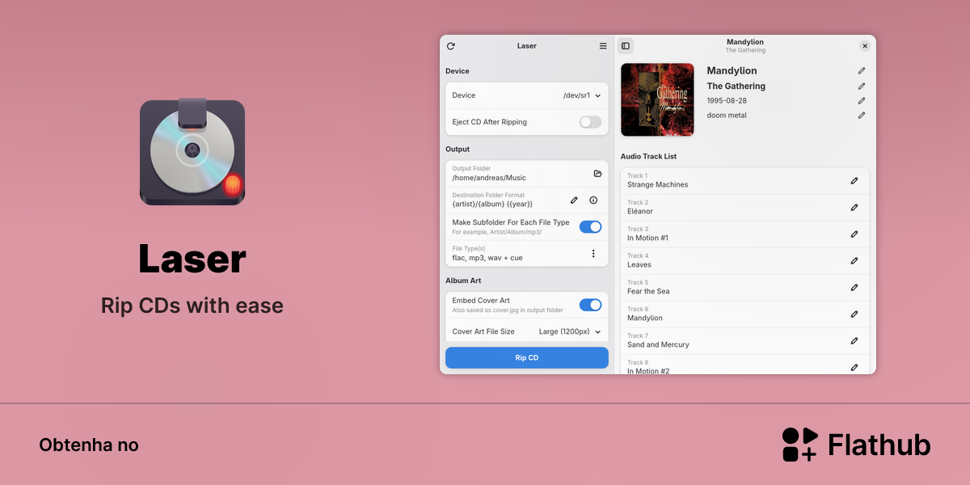Edit track 1 Strange Machines title
The width and height of the screenshot is (970, 485).
[854, 180]
